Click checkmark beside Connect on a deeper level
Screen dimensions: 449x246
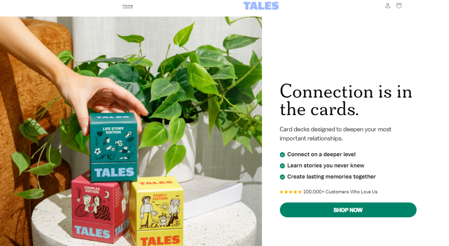[x=282, y=155]
